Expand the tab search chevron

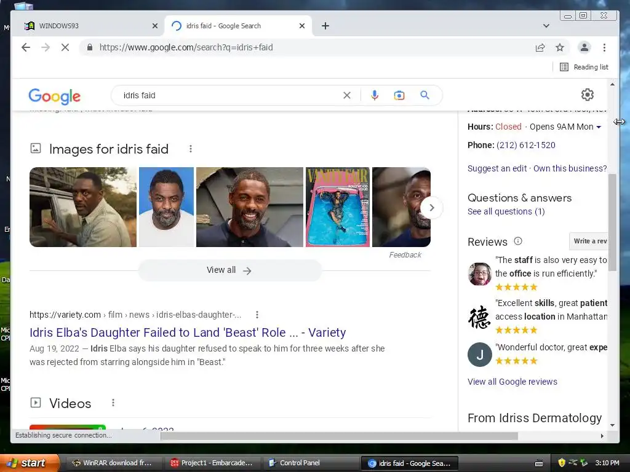tap(546, 26)
